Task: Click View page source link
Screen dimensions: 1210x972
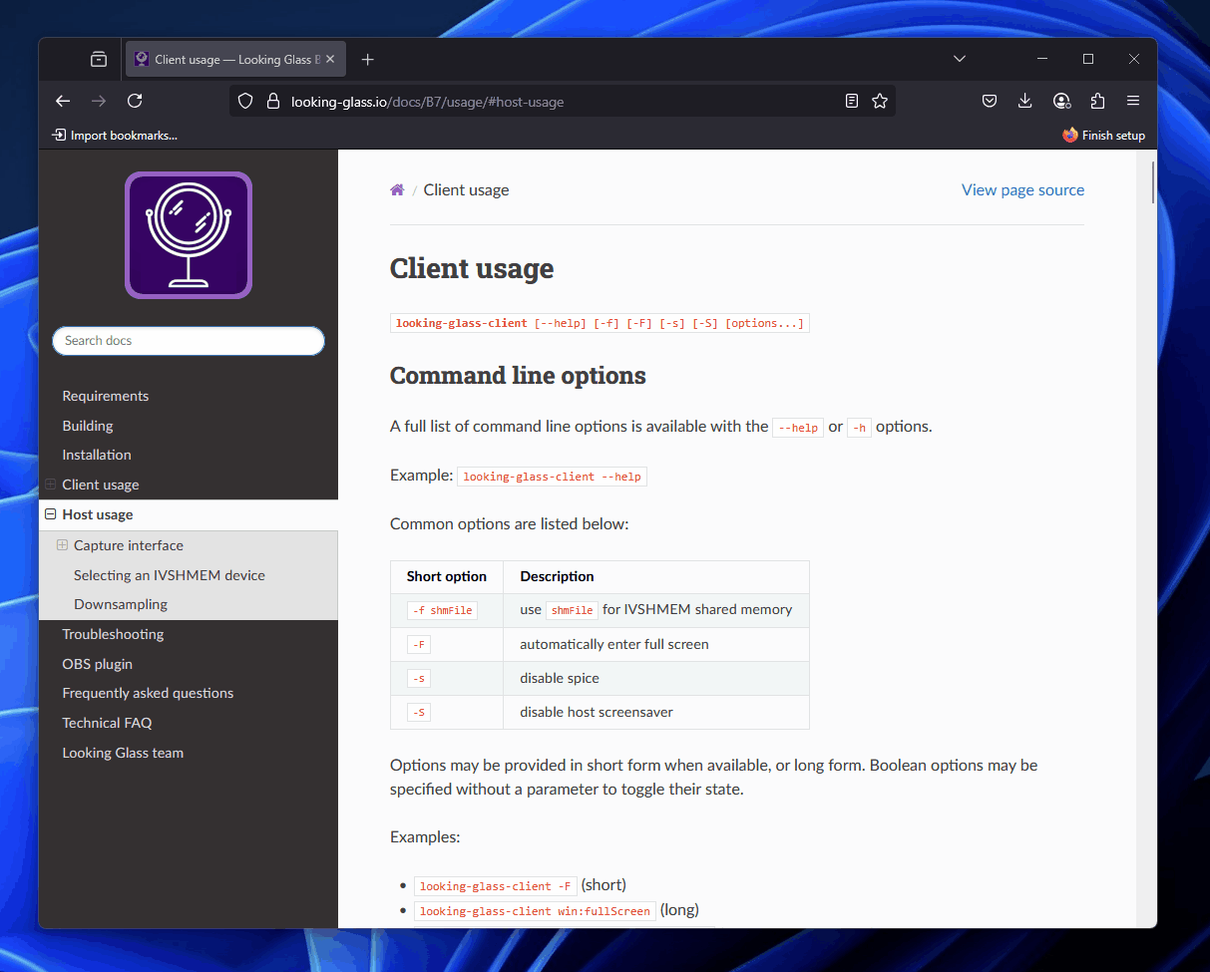Action: tap(1022, 189)
